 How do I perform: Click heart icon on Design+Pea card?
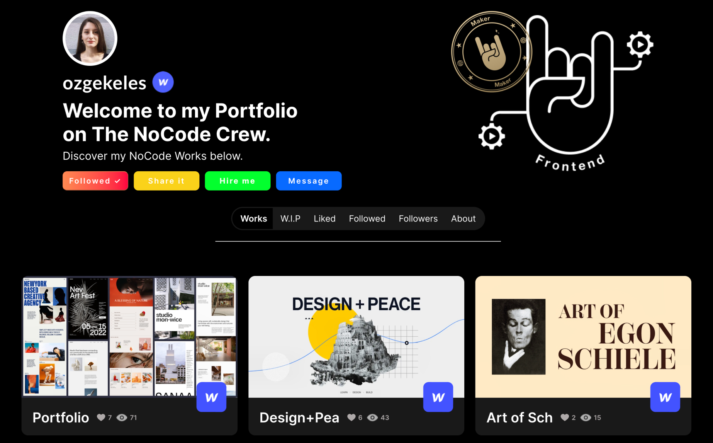[351, 417]
